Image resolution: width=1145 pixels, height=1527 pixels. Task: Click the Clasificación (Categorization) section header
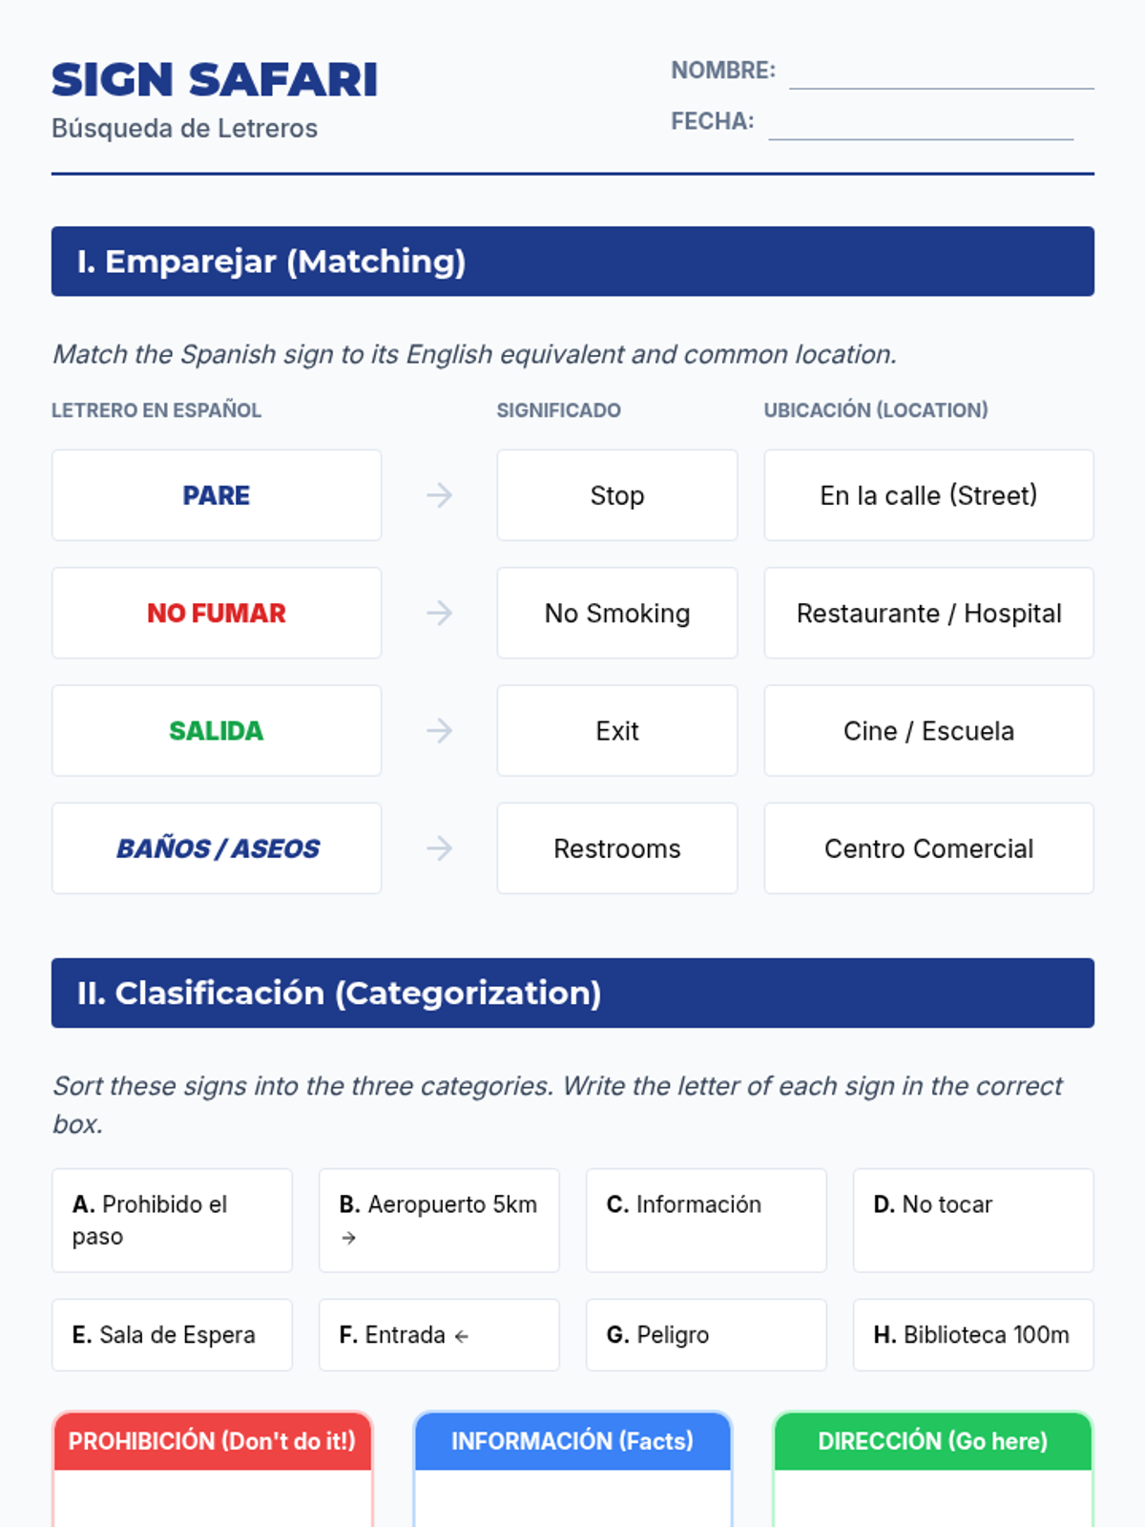point(572,993)
